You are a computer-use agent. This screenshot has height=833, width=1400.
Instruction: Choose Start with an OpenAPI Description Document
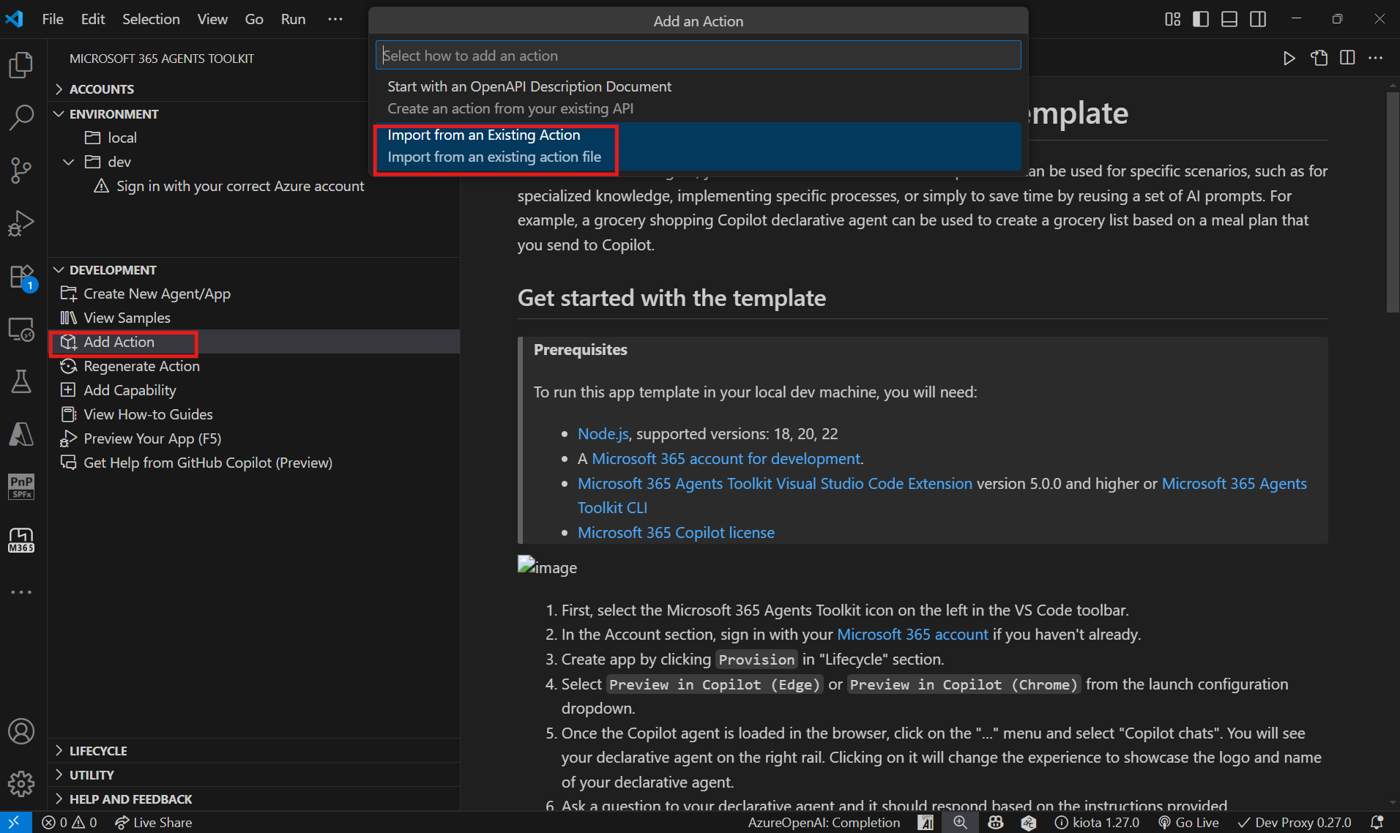(x=699, y=97)
